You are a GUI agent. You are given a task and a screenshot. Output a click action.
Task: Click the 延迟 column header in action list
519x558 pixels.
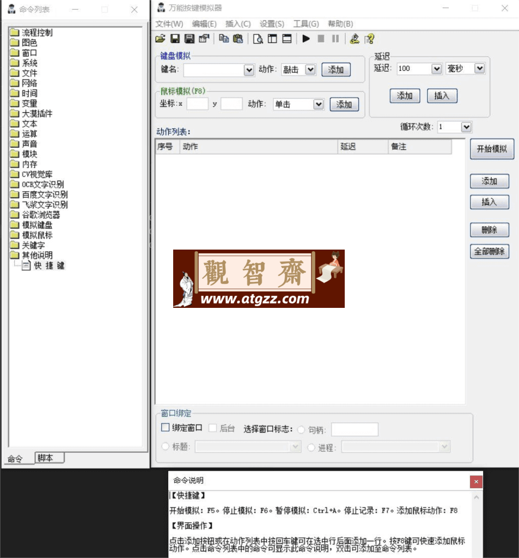pos(363,147)
